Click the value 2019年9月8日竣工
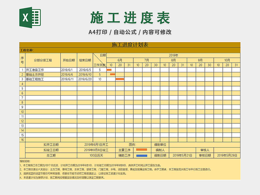Viewport: 260px width, 195px height. click(96, 150)
